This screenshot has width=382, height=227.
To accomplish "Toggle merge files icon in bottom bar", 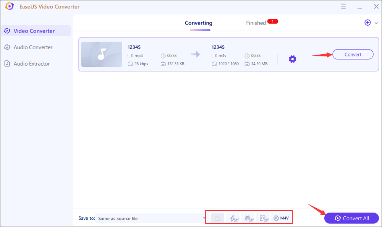I will (x=263, y=218).
